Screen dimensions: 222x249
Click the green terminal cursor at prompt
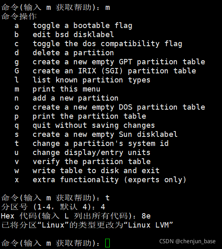(x=107, y=243)
